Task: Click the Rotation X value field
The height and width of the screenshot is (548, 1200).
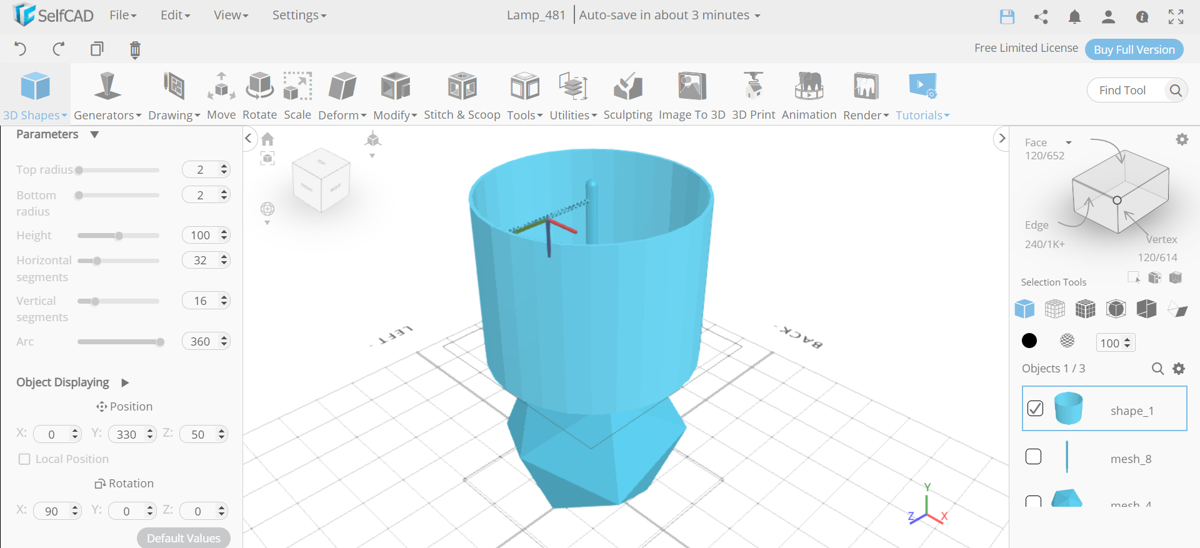Action: click(57, 511)
